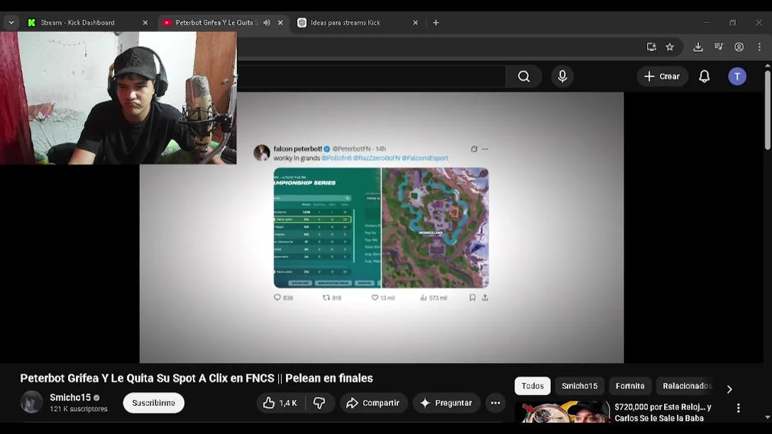Like the video with thumbs up
The image size is (772, 434).
point(280,403)
